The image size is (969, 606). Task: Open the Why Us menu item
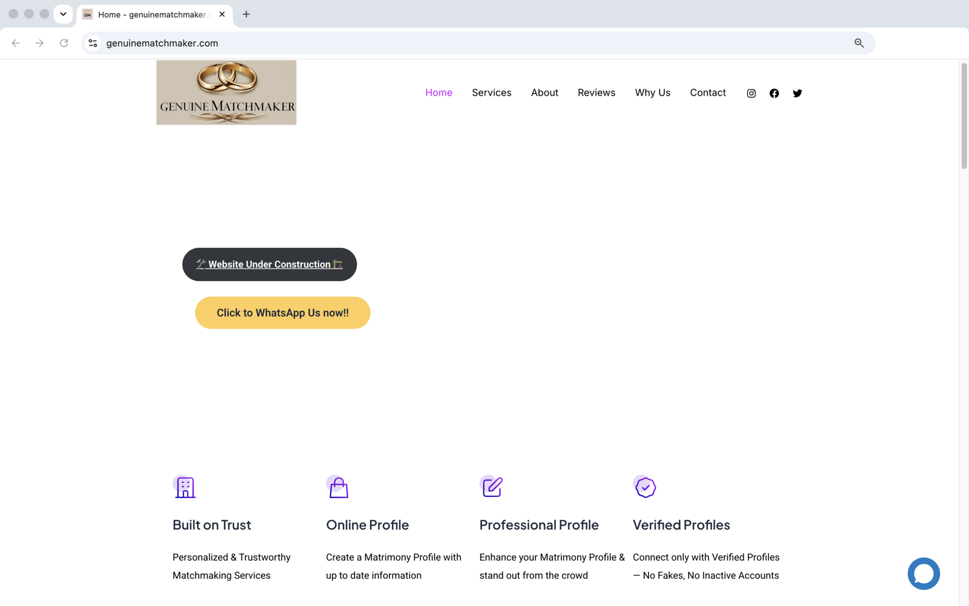[652, 93]
